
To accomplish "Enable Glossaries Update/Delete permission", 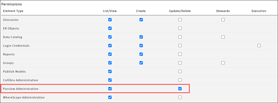I will click(180, 20).
